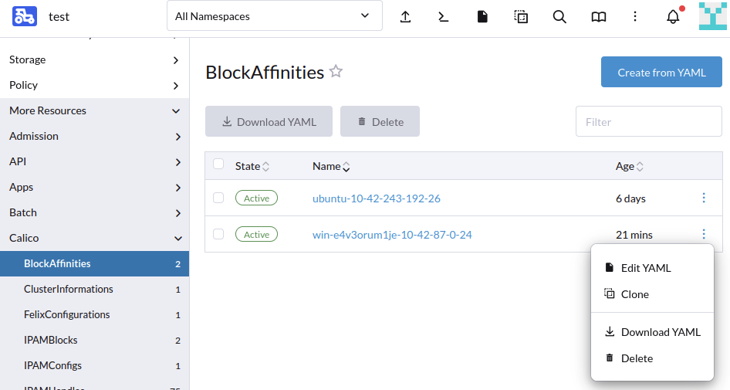
Task: Open the Import YAML upload icon
Action: pyautogui.click(x=405, y=17)
